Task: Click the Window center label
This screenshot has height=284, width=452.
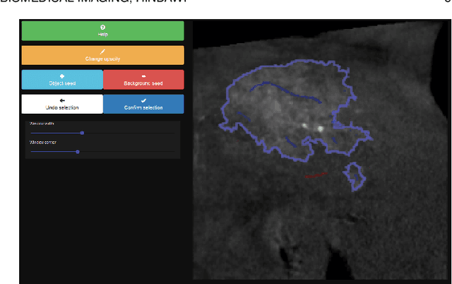Action: (43, 143)
